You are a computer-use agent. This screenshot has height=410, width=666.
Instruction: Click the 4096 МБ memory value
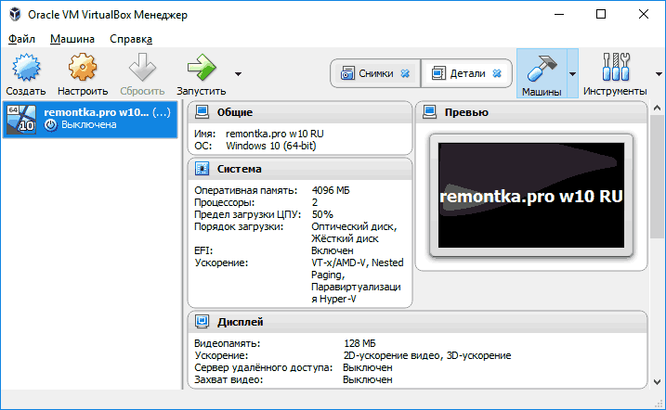click(331, 190)
